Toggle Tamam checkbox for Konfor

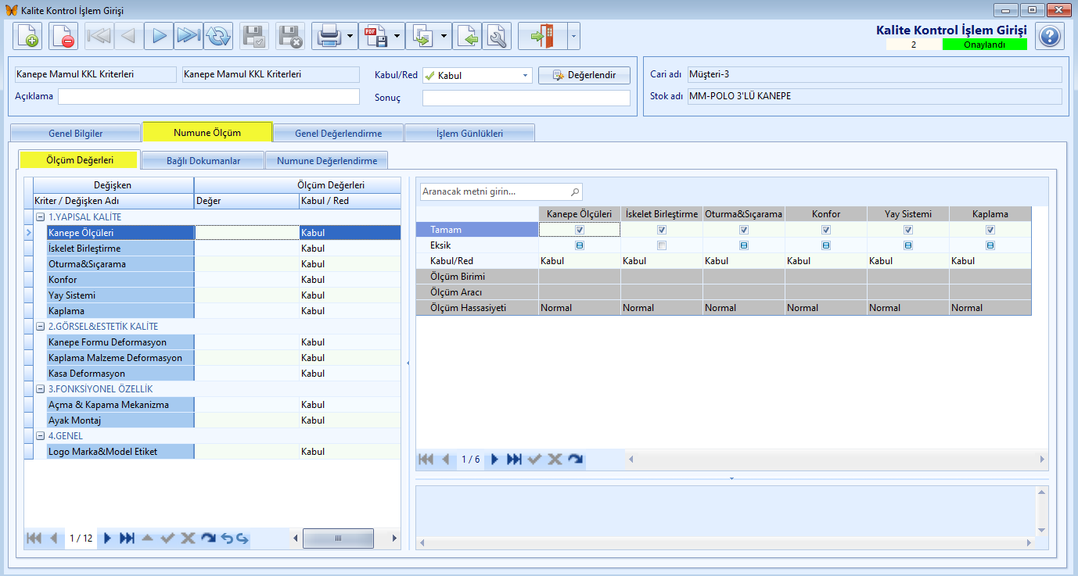[826, 230]
